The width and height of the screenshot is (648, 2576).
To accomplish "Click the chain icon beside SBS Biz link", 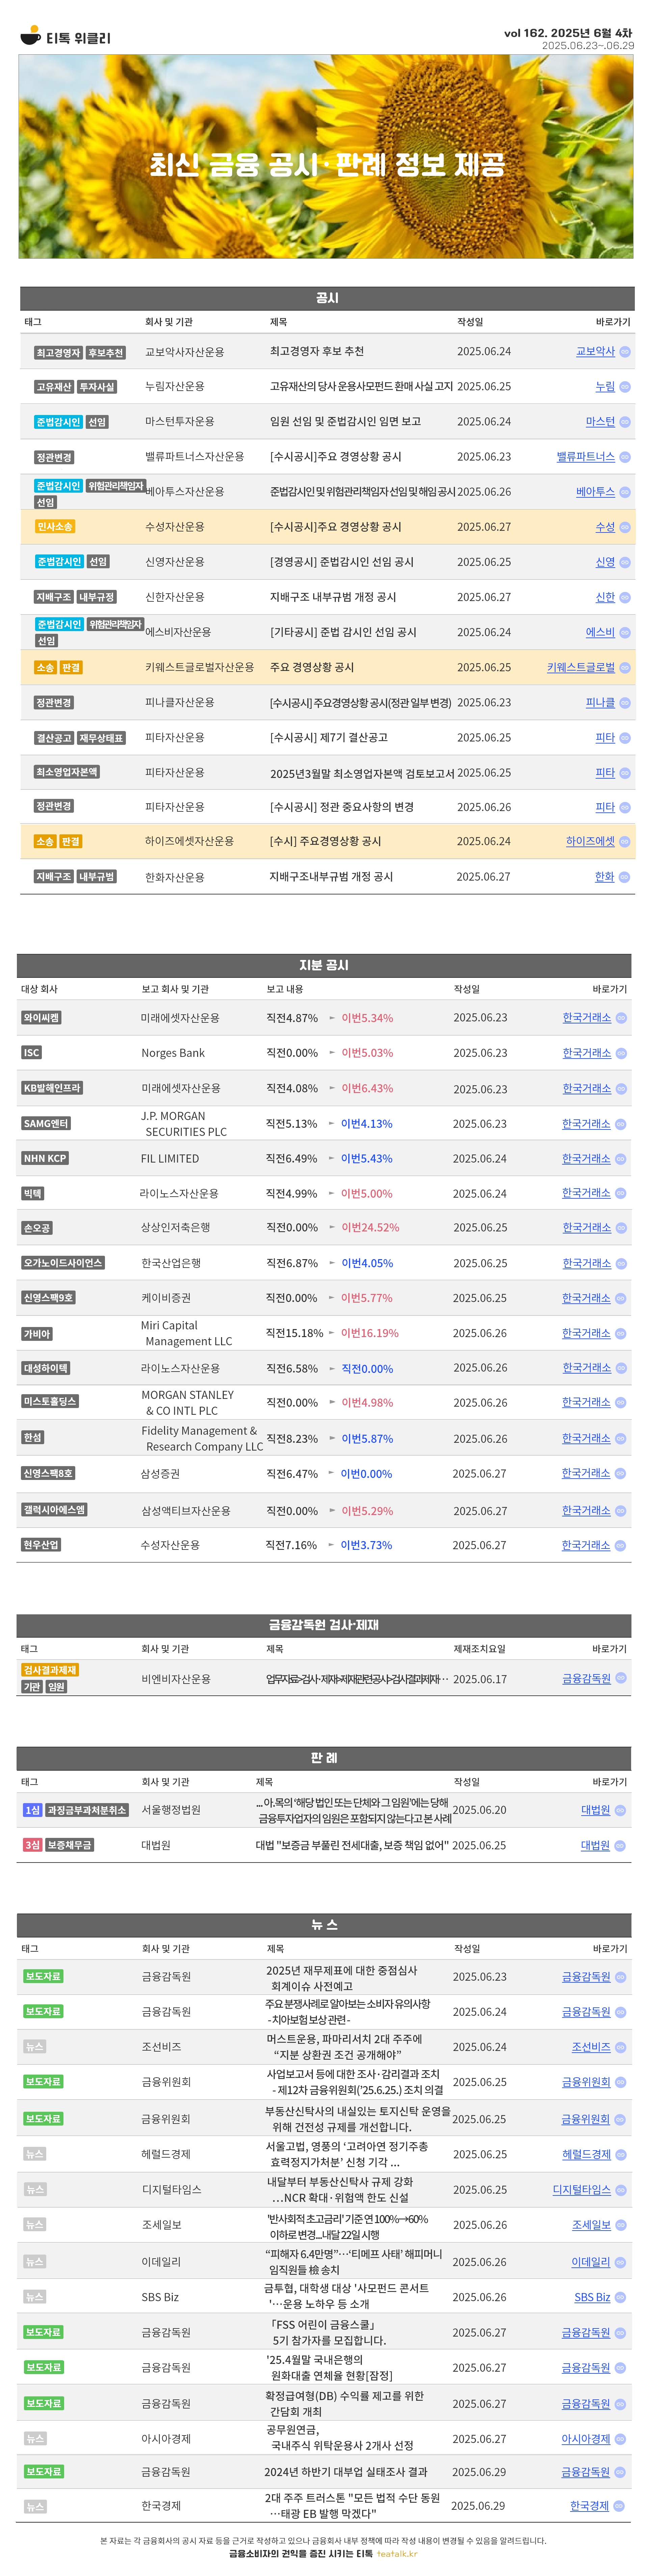I will [620, 2298].
